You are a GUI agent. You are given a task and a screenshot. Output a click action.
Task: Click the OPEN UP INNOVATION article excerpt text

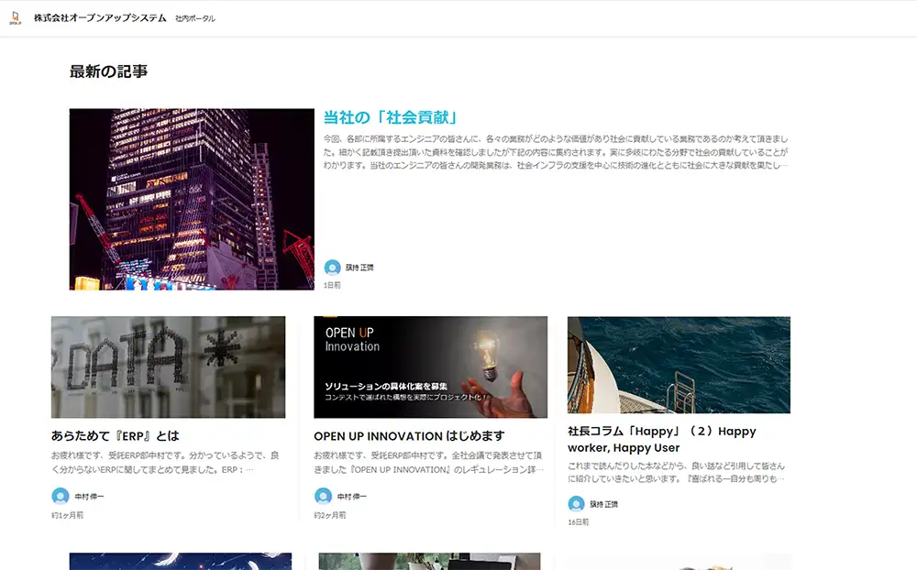pos(428,463)
